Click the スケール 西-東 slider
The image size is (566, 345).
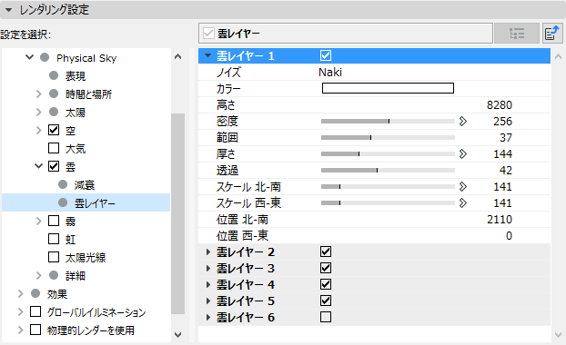tap(388, 203)
